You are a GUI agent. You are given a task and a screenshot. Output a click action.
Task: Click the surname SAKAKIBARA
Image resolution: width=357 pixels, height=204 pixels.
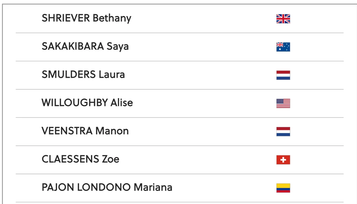73,46
